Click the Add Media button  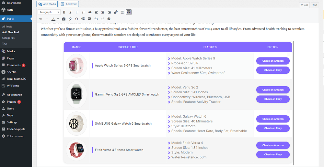click(47, 4)
